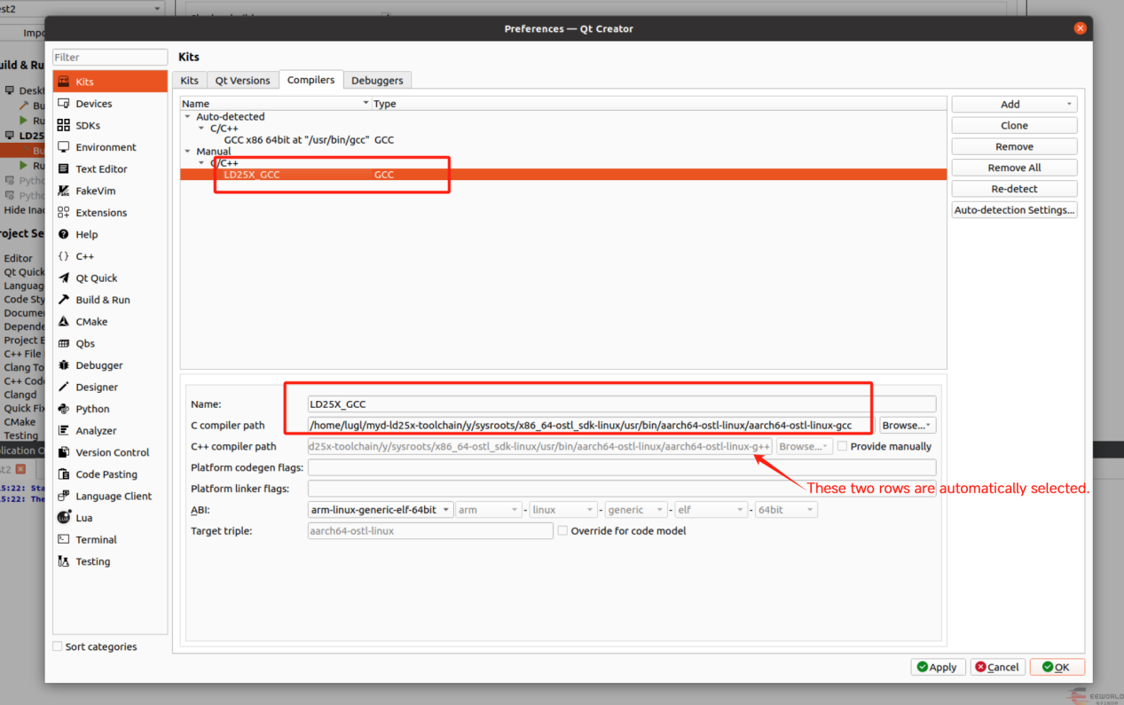The image size is (1124, 705).
Task: Switch to the Debuggers tab
Action: (377, 80)
